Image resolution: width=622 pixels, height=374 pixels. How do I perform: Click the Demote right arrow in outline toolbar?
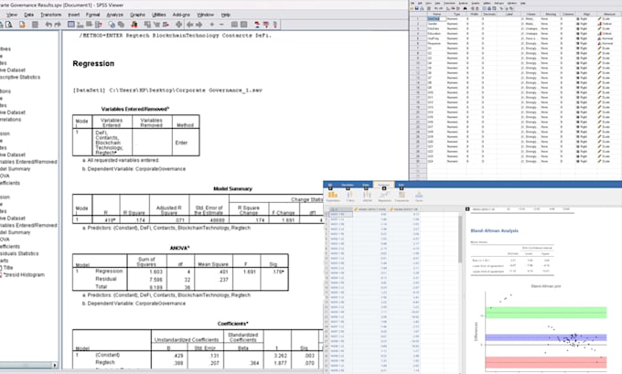click(x=198, y=25)
